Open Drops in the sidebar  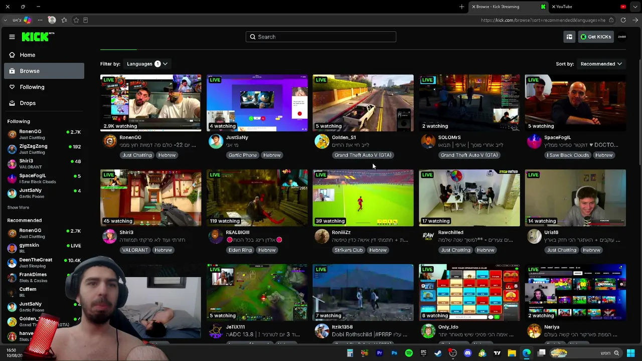click(x=44, y=103)
